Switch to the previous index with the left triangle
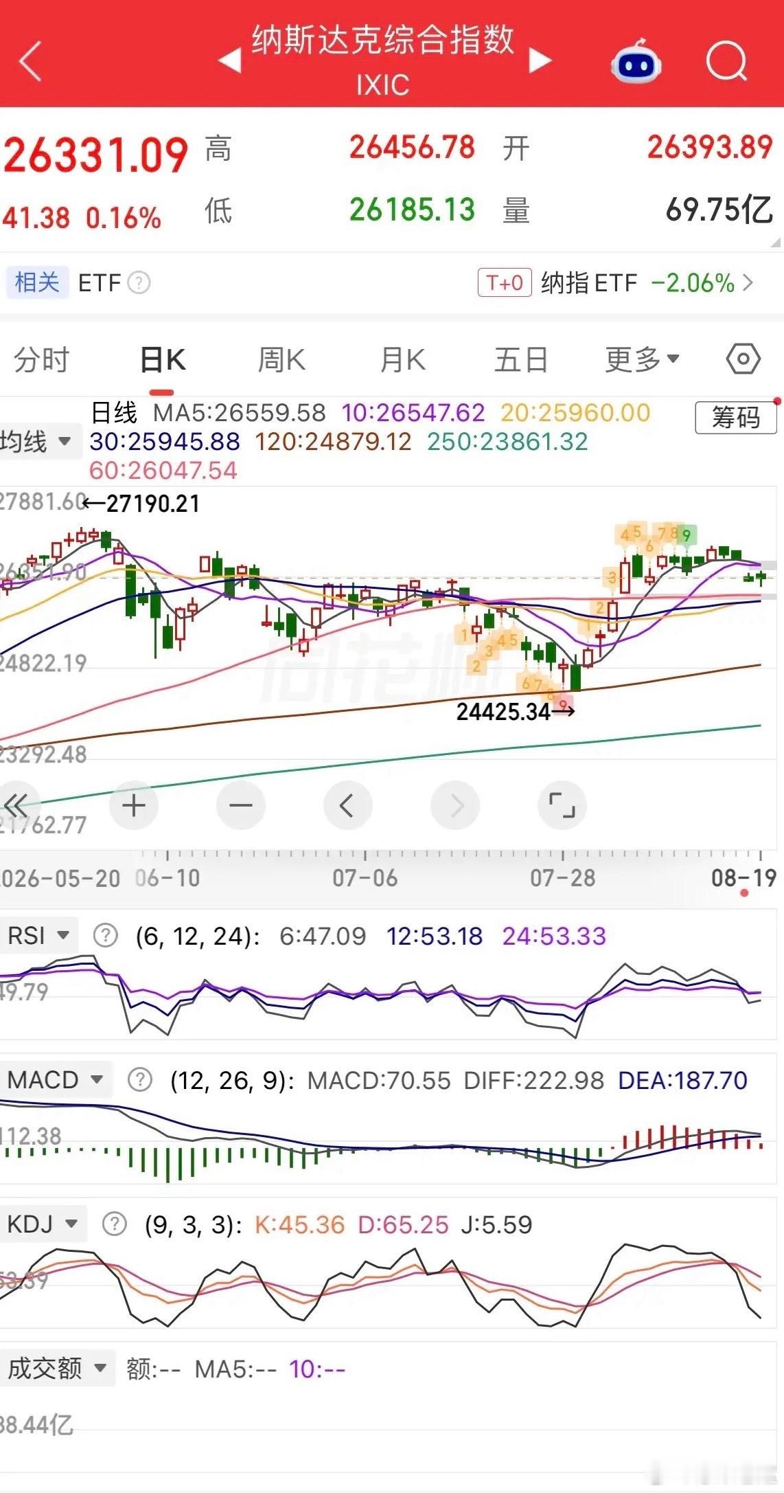Viewport: 784px width, 1493px height. point(230,60)
